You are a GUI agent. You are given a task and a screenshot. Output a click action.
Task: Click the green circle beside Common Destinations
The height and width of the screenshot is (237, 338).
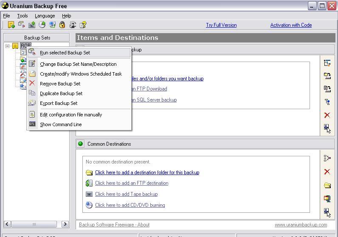pos(80,144)
